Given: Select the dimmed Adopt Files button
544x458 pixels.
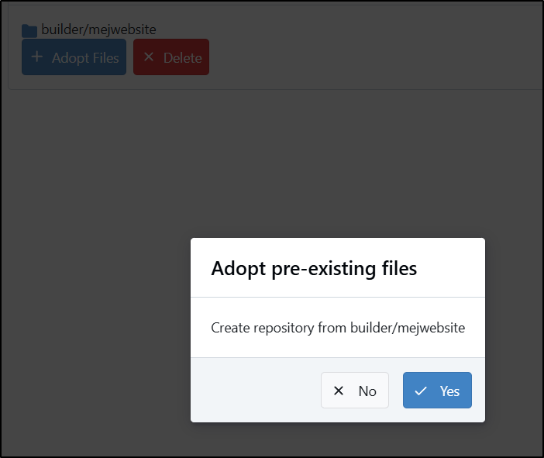Looking at the screenshot, I should pos(74,57).
